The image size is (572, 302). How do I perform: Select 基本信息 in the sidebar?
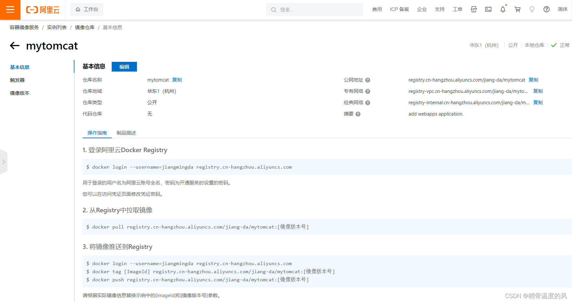tap(20, 67)
